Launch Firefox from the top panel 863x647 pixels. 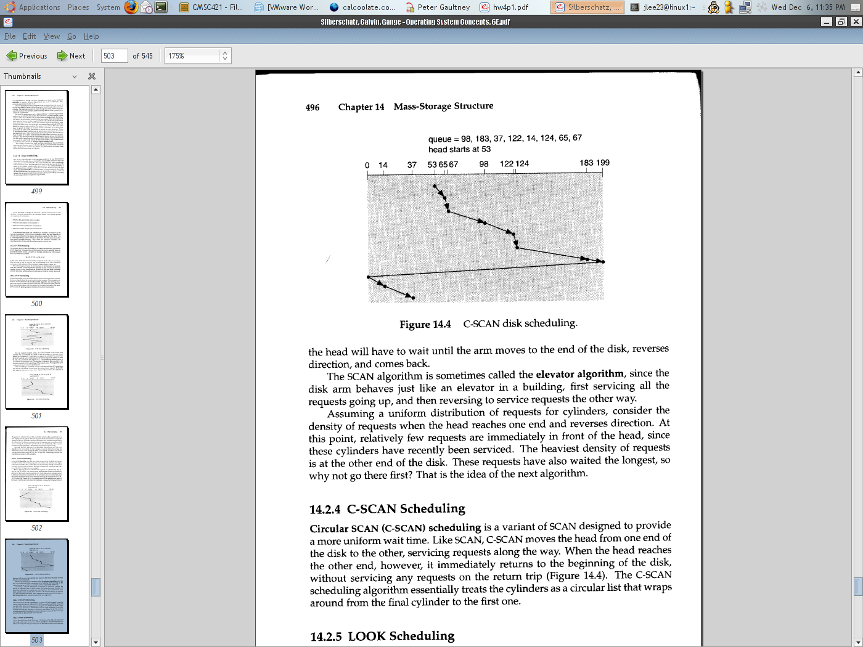click(131, 7)
